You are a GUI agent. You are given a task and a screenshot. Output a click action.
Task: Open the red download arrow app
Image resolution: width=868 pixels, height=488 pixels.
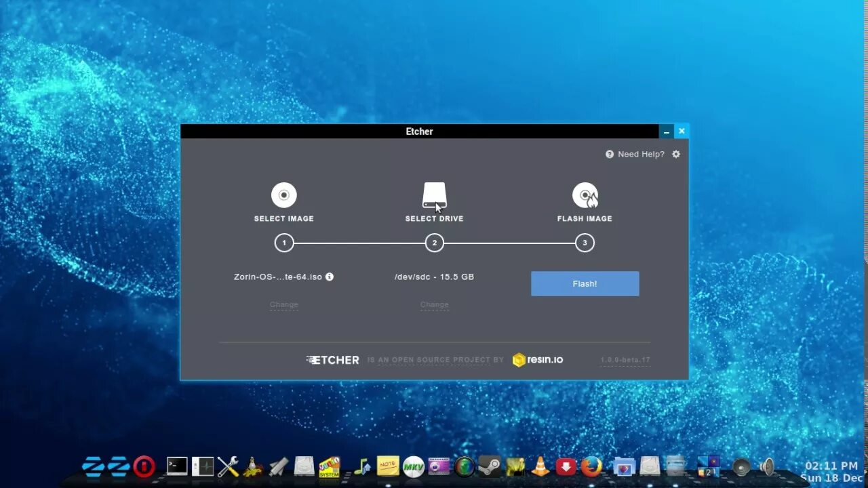click(x=566, y=466)
